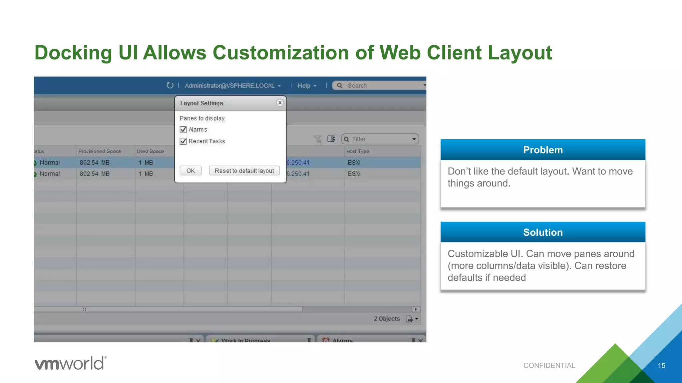
Task: Focus the top Search input field
Action: 380,85
